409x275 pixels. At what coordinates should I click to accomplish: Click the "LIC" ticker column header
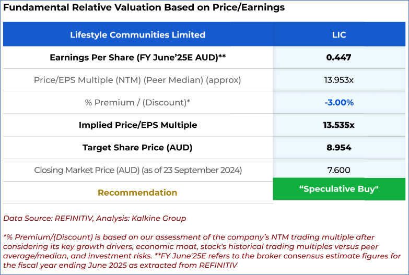pos(339,35)
